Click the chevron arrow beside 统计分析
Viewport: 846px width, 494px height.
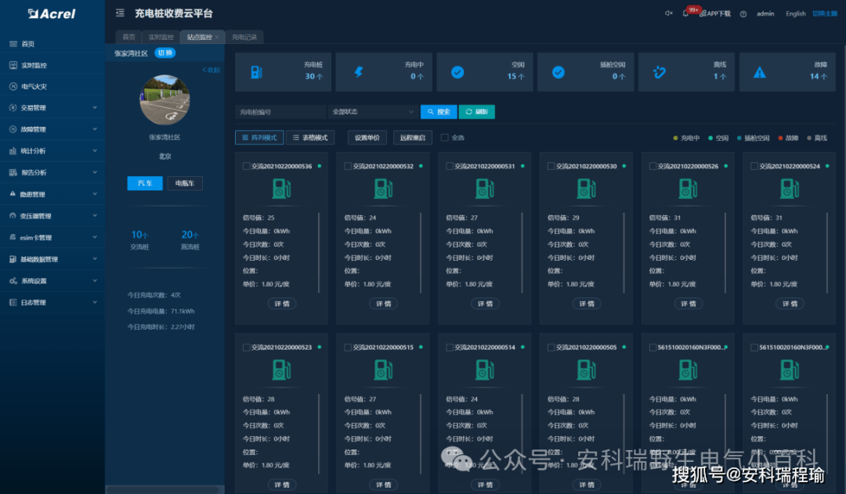click(x=95, y=151)
